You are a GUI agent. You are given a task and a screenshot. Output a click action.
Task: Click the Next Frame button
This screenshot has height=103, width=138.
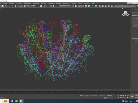125,95
